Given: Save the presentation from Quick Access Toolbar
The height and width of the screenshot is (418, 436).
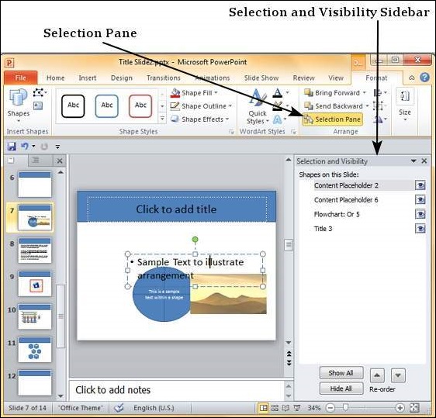Looking at the screenshot, I should (12, 147).
